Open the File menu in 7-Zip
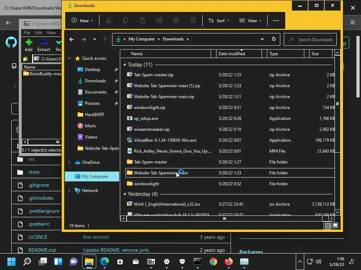This screenshot has height=270, width=361. pyautogui.click(x=27, y=33)
